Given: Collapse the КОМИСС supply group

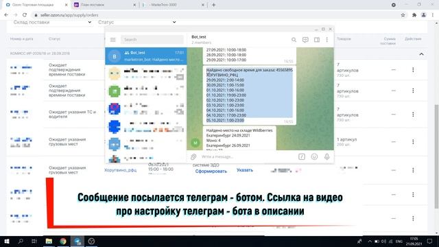Looking at the screenshot, I should [421, 54].
